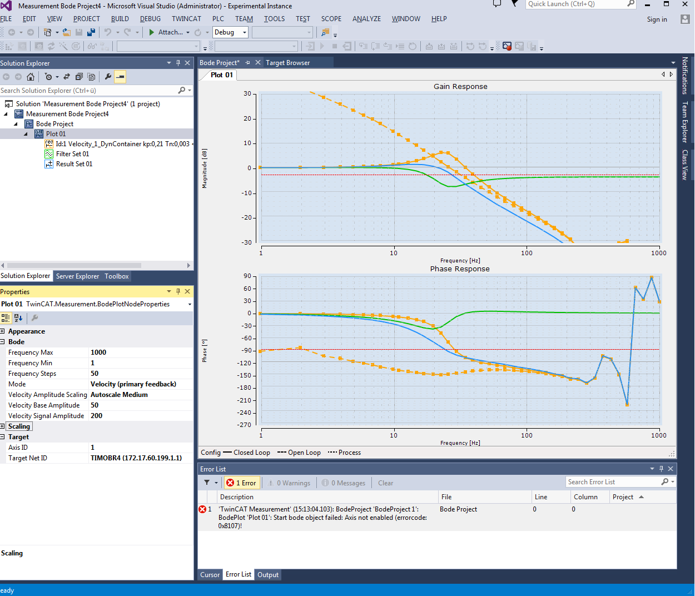Viewport: 695px width, 596px height.
Task: Click the Find in Files toolbar icon
Action: click(x=325, y=32)
